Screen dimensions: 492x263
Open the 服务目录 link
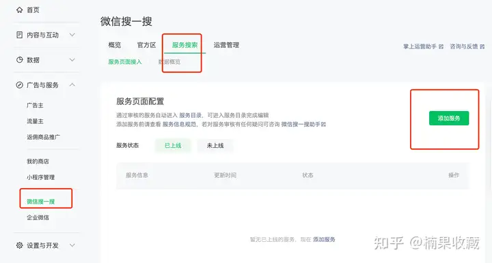[x=190, y=115]
